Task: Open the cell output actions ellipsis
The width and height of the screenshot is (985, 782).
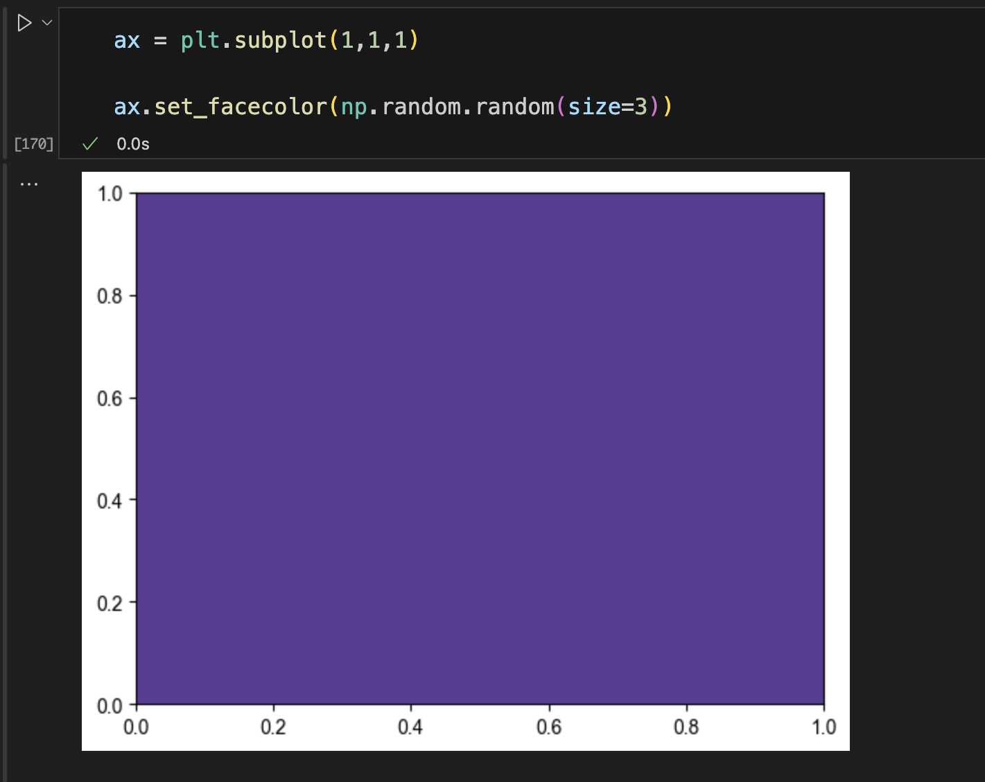Action: click(x=29, y=184)
